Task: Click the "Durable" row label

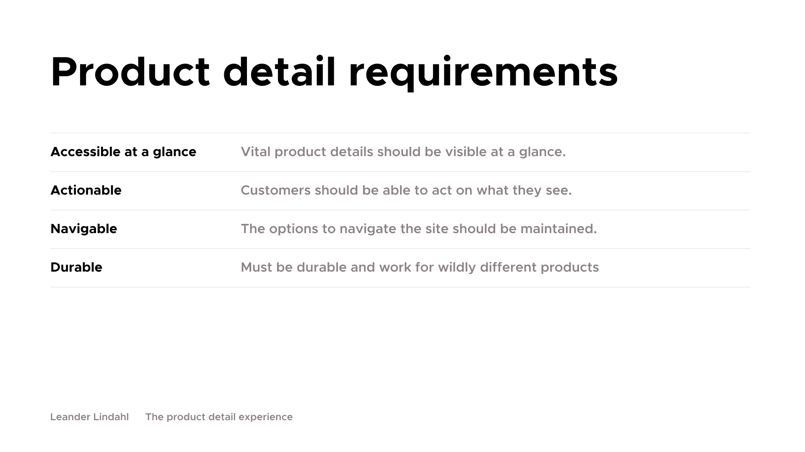Action: coord(76,267)
